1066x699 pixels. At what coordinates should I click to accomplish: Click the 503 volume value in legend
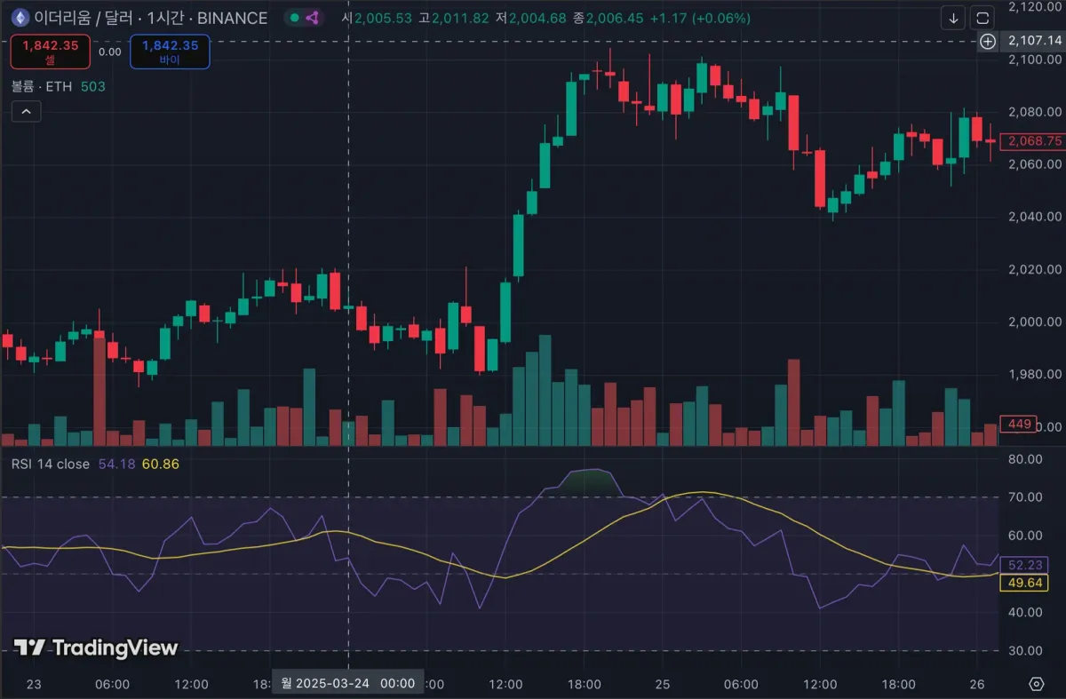pos(92,86)
